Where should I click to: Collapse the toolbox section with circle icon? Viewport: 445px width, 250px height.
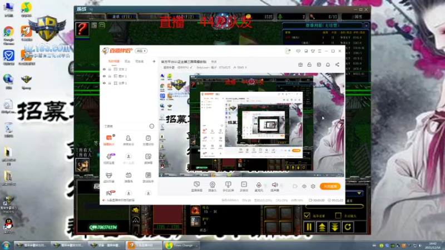coord(152,126)
